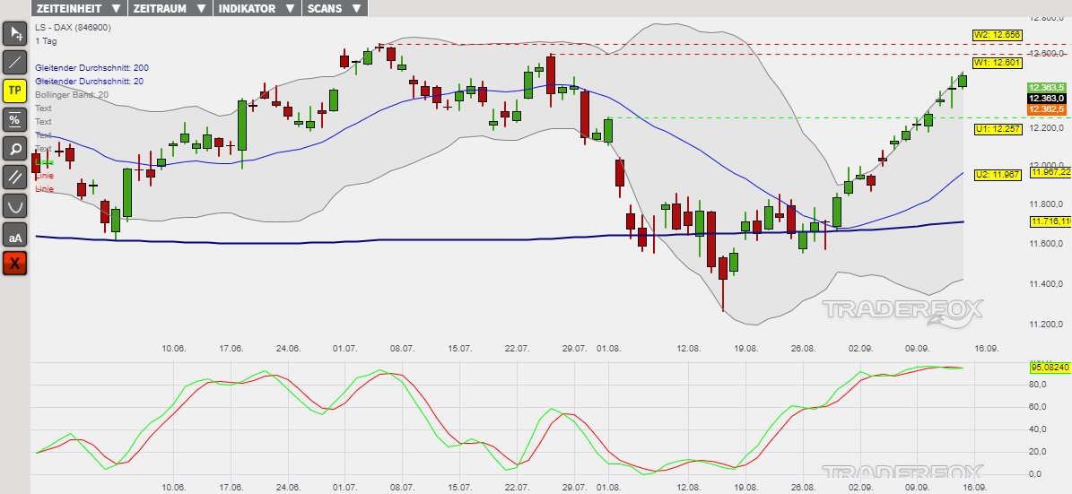Click the 95,08240 stochastic indicator value
This screenshot has width=1072, height=494.
point(1050,368)
